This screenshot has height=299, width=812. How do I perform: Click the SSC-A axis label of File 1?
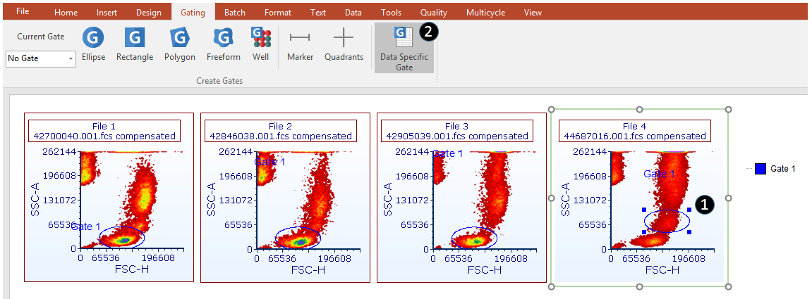pos(35,198)
